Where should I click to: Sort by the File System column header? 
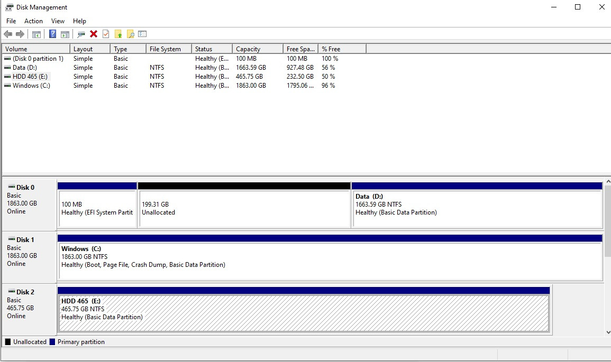click(x=169, y=49)
